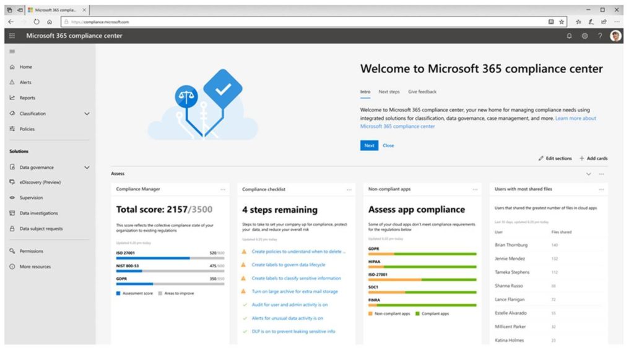Add page to favorites star icon
Image resolution: width=634 pixels, height=355 pixels.
click(562, 22)
